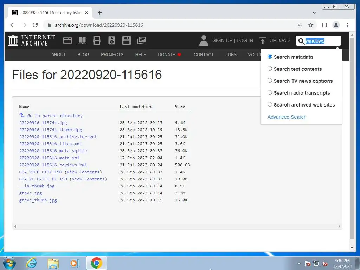Open Chrome profile avatar
Image resolution: width=360 pixels, height=270 pixels.
336,25
